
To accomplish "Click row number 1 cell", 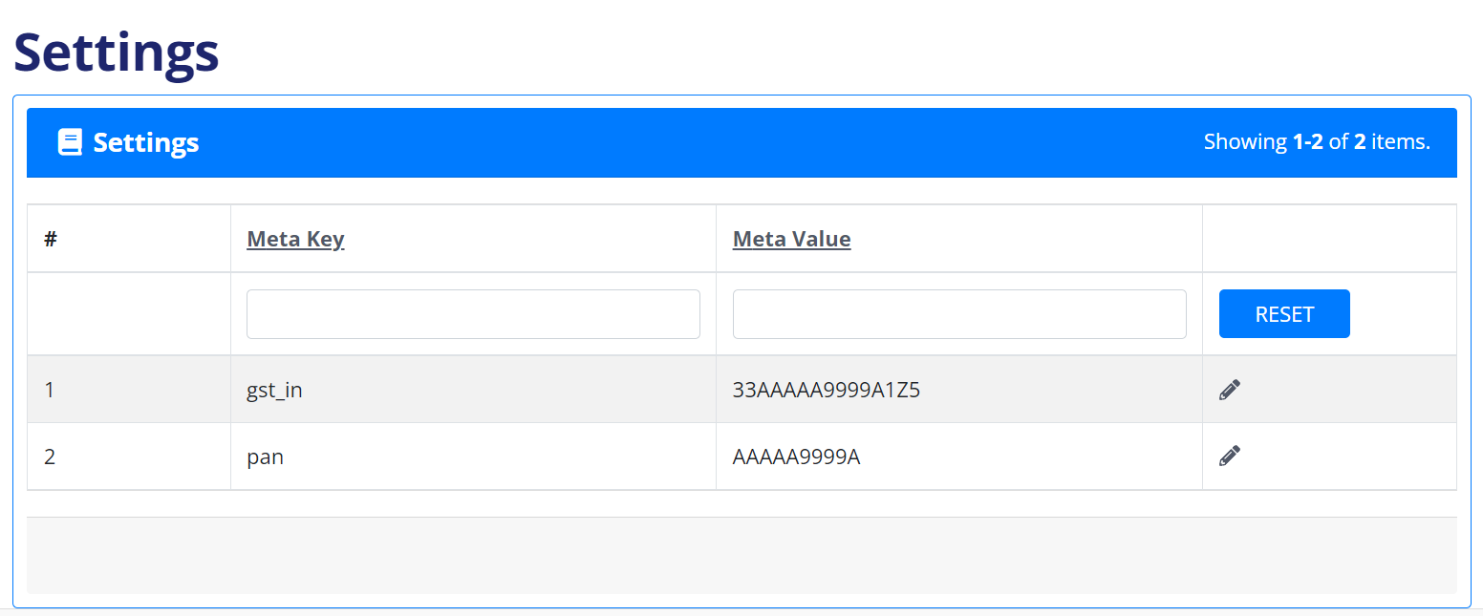I will point(50,390).
